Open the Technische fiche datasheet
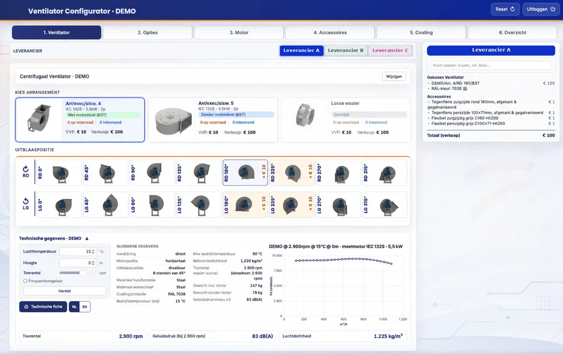This screenshot has height=354, width=563. [43, 307]
